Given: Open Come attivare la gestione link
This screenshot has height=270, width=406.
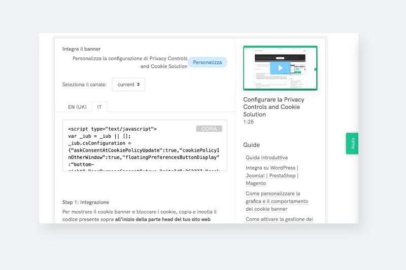Looking at the screenshot, I should [x=280, y=219].
